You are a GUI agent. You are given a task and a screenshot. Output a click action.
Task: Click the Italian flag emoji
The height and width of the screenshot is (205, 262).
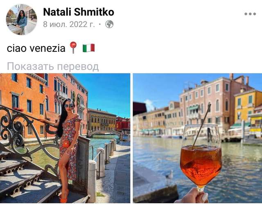[88, 48]
